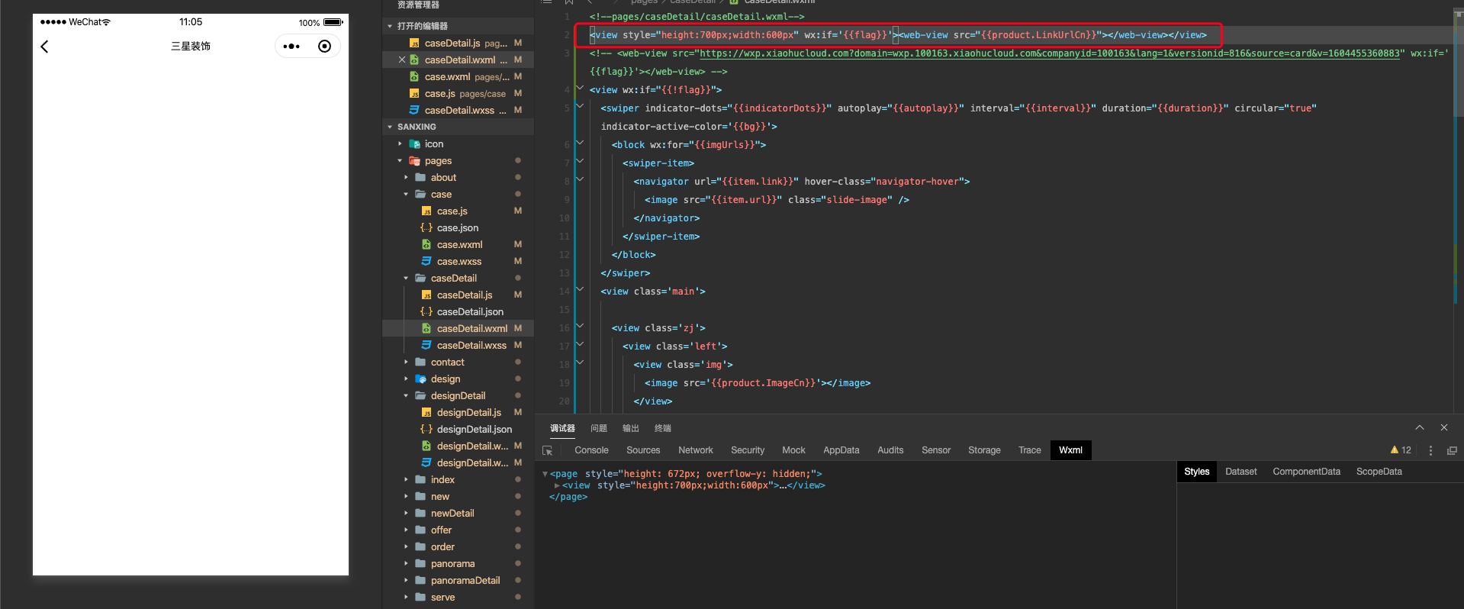1464x609 pixels.
Task: Open the Sensor tab
Action: click(x=936, y=450)
